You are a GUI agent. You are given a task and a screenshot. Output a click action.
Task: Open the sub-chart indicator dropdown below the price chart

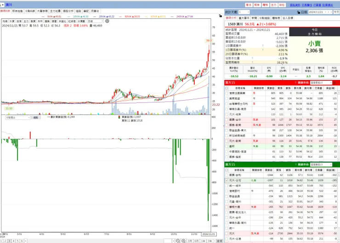point(18,118)
